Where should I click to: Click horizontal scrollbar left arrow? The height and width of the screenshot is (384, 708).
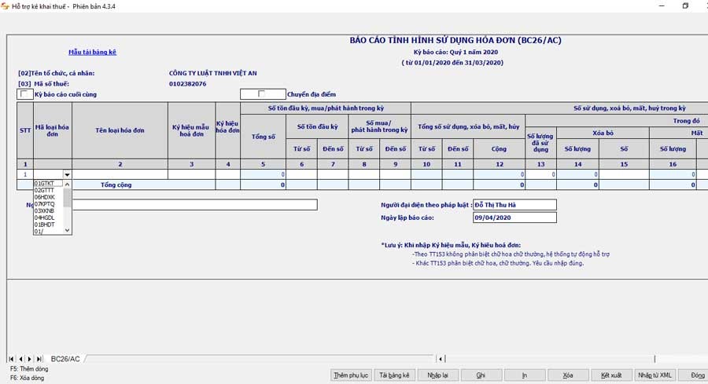[441, 359]
